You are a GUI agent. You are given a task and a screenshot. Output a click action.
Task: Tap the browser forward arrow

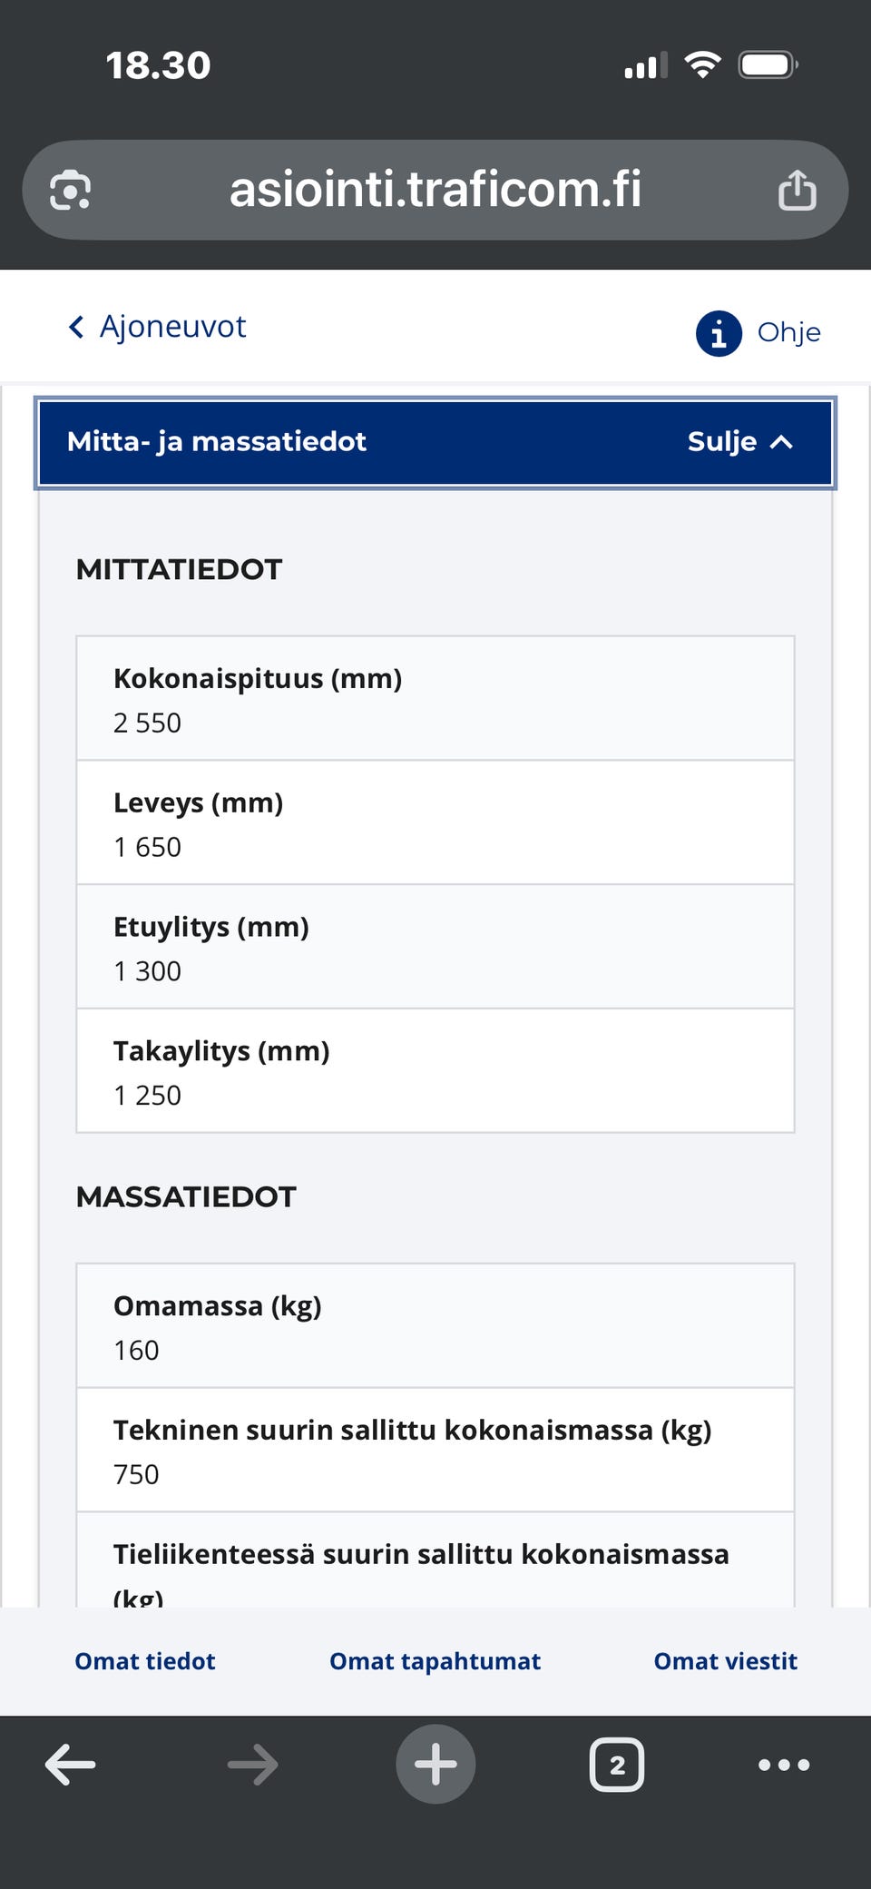click(x=252, y=1765)
